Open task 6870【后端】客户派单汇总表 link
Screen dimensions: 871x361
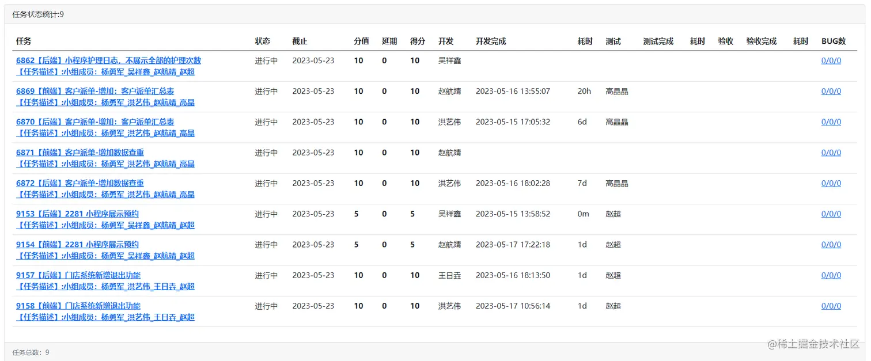(95, 121)
